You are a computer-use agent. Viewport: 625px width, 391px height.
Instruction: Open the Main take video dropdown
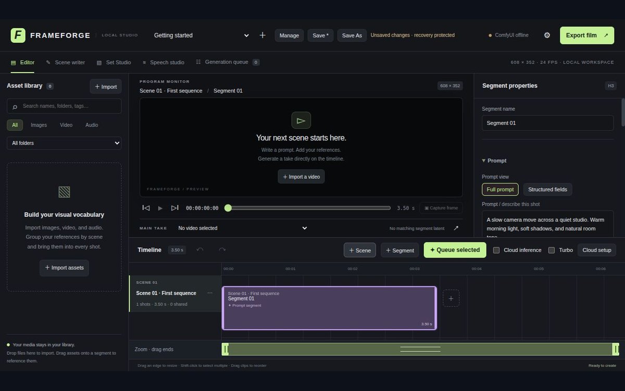tap(243, 228)
